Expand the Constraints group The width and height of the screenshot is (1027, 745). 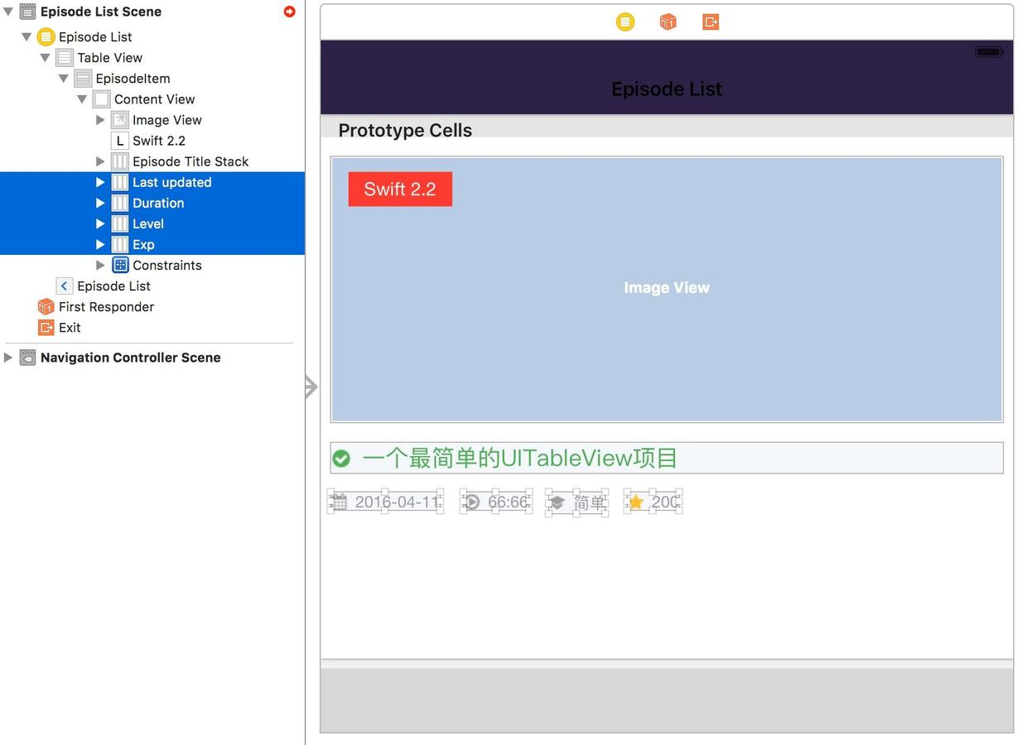100,265
